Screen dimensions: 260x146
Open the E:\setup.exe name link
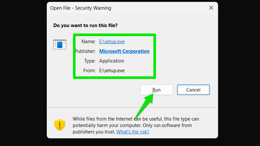(112, 42)
